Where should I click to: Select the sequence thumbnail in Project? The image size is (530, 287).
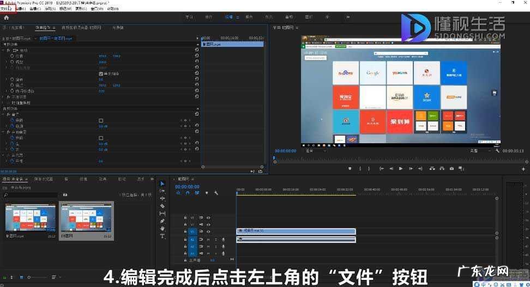(x=87, y=218)
